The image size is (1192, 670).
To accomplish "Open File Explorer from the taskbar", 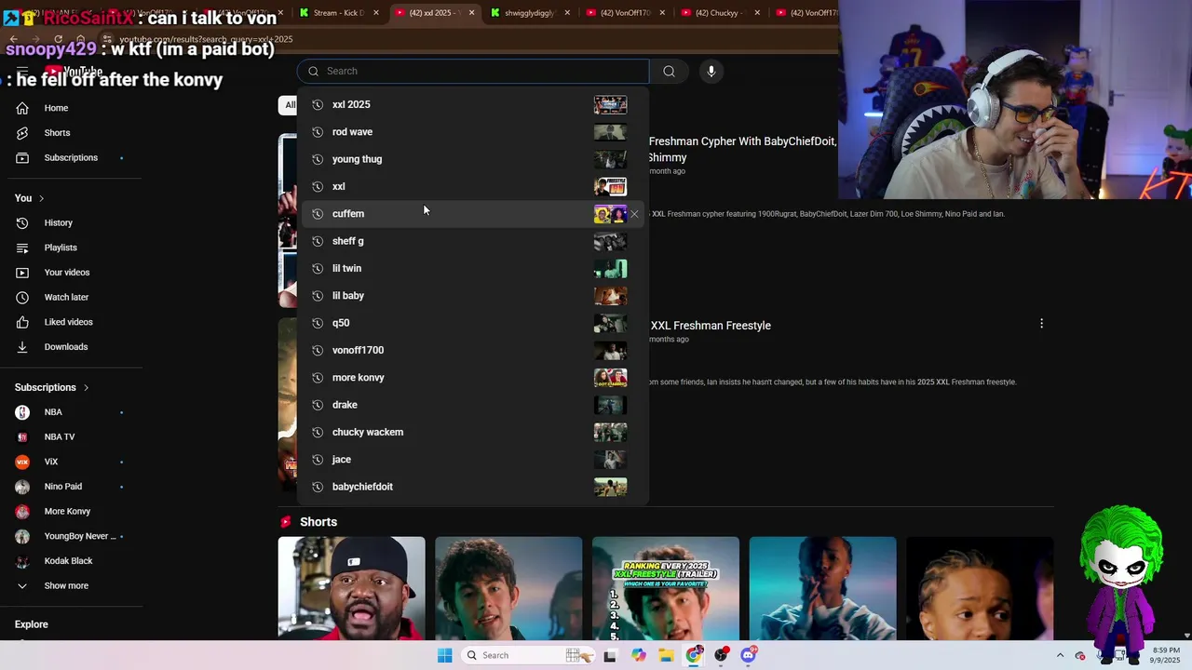I will 666,655.
